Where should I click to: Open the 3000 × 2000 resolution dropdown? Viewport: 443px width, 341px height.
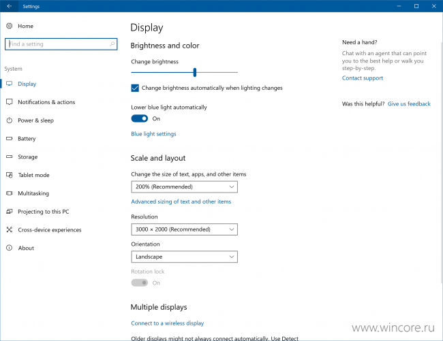(184, 229)
